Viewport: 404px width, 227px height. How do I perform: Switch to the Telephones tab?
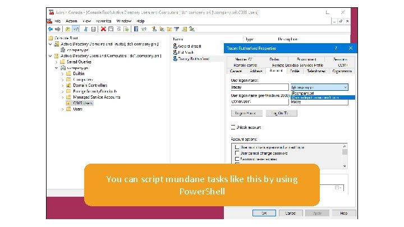[316, 71]
